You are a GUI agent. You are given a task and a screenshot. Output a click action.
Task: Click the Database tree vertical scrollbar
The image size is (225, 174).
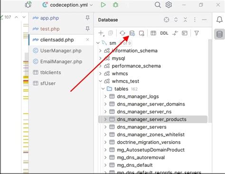(x=210, y=81)
